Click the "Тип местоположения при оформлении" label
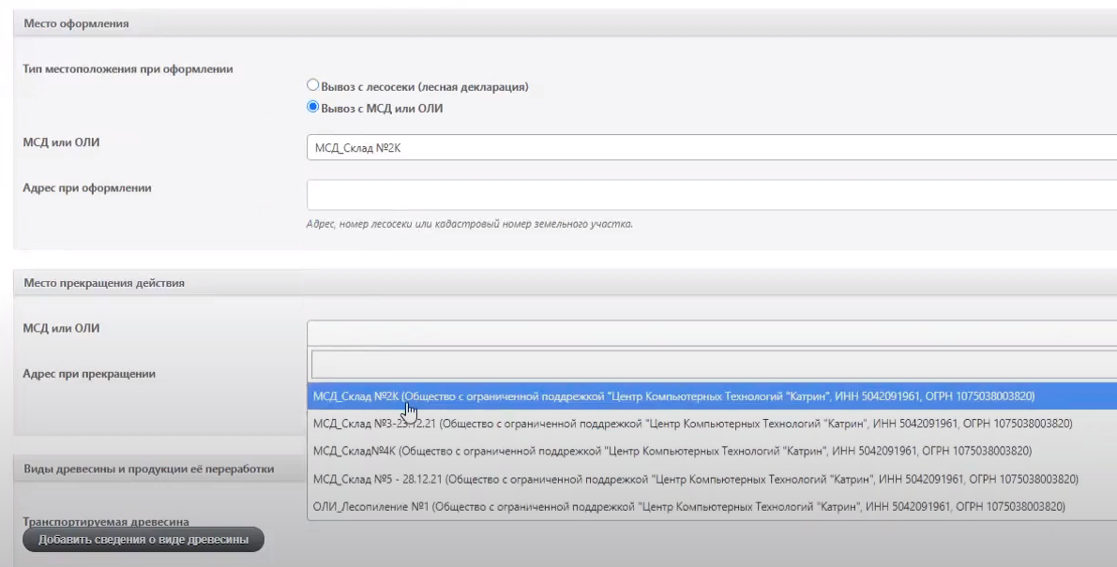This screenshot has width=1117, height=567. click(128, 69)
